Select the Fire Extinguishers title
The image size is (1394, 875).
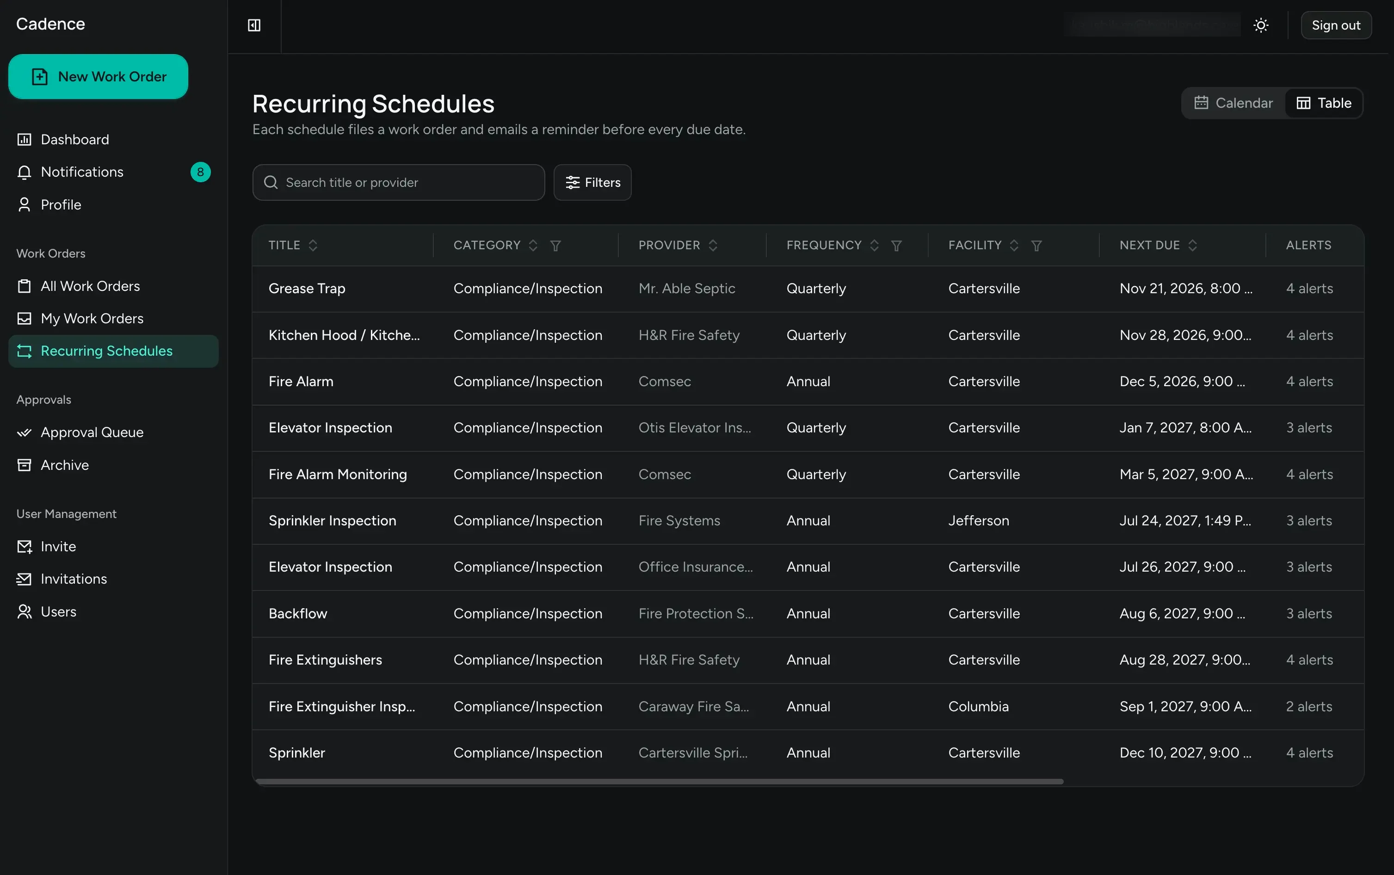pos(325,660)
